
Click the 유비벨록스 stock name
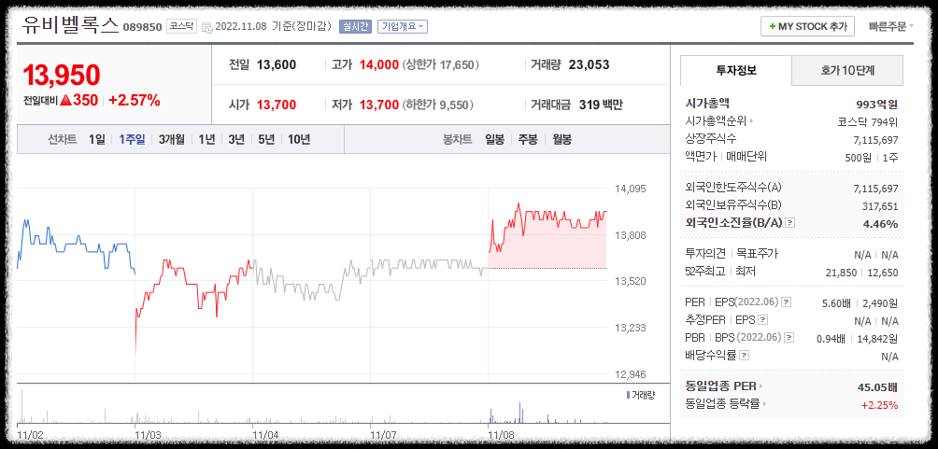click(71, 24)
